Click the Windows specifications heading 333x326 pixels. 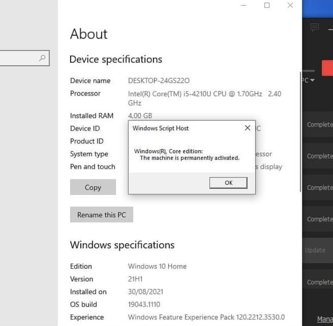tap(122, 245)
